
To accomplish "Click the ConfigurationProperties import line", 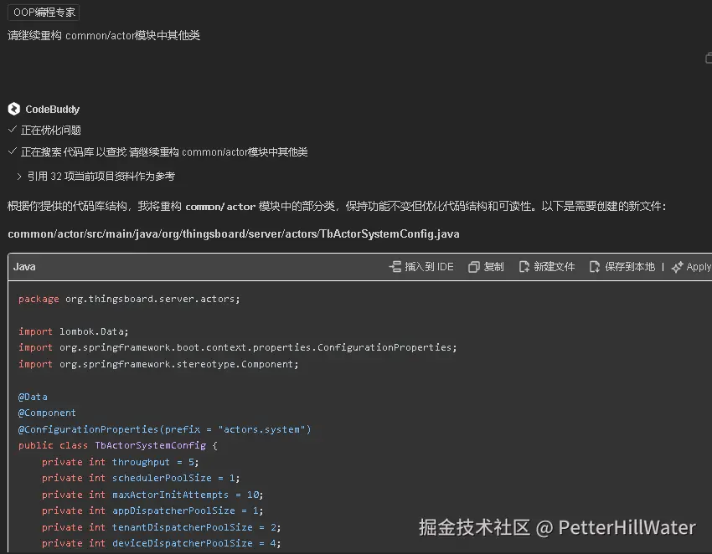I will click(238, 347).
